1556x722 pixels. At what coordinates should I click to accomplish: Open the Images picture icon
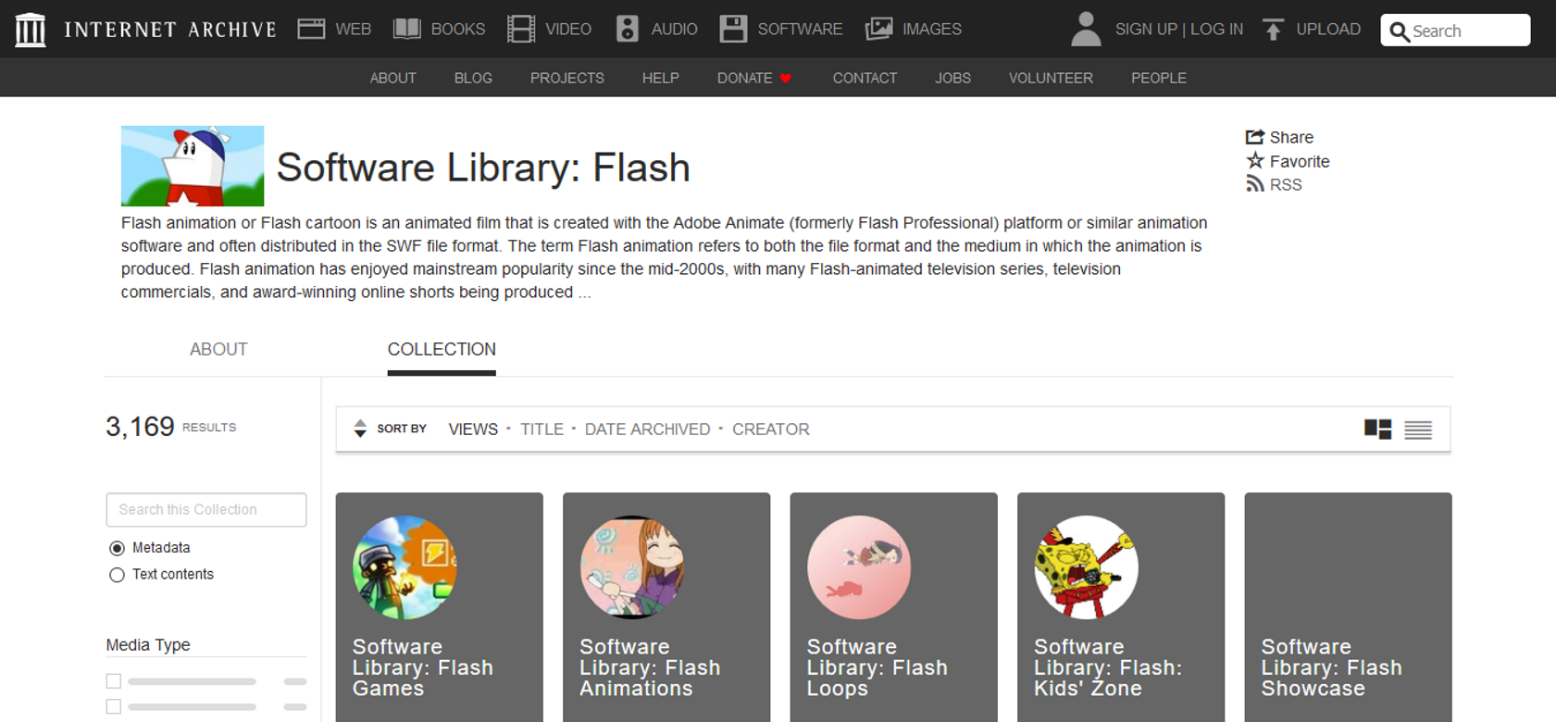pyautogui.click(x=878, y=29)
